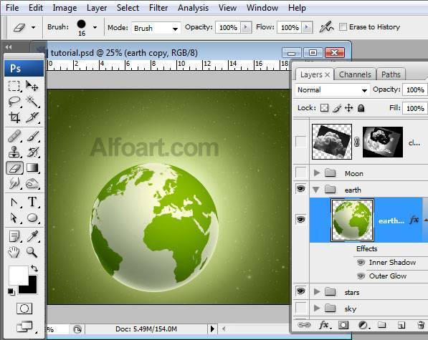
Task: Select the Ellipse shape tool
Action: click(x=32, y=218)
